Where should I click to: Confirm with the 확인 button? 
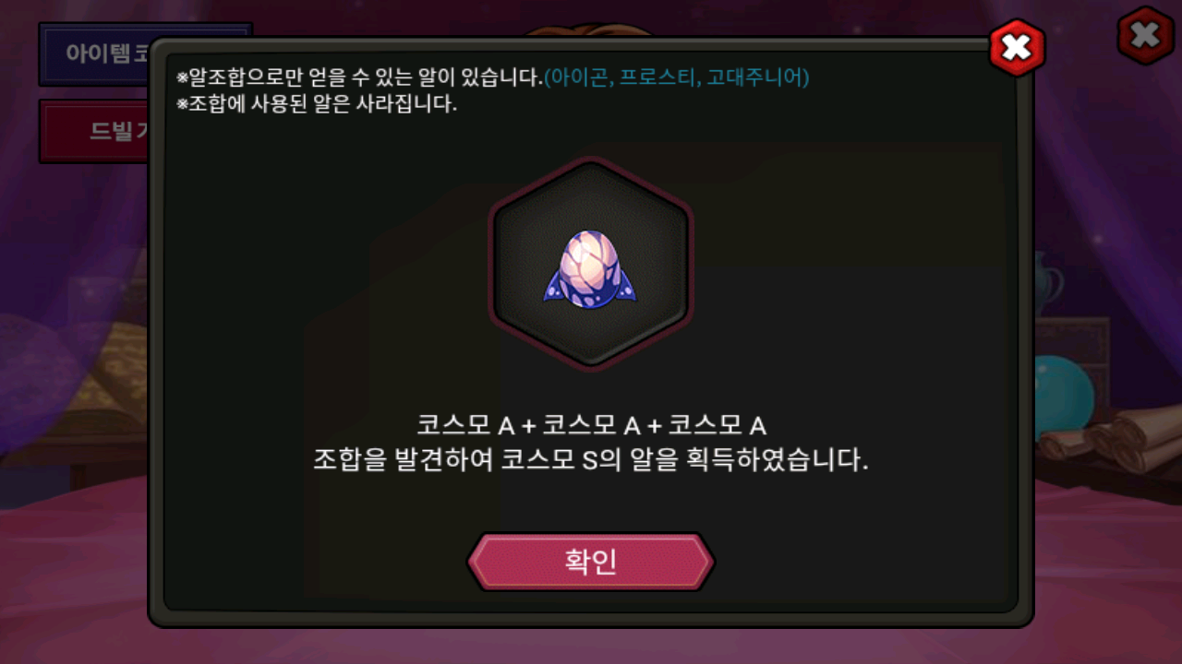click(x=591, y=561)
